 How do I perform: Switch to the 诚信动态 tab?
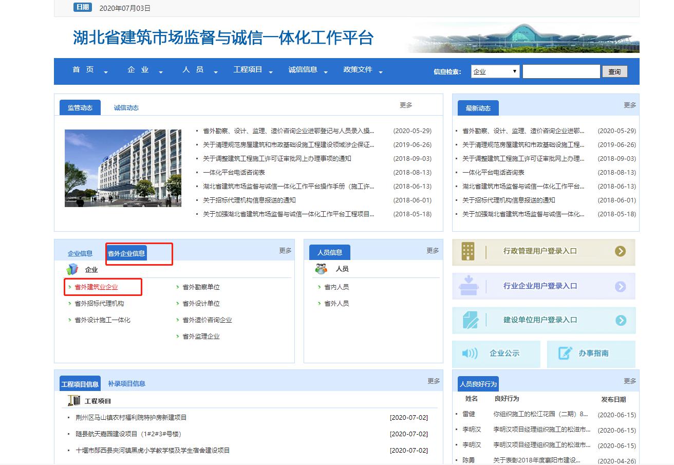click(126, 108)
